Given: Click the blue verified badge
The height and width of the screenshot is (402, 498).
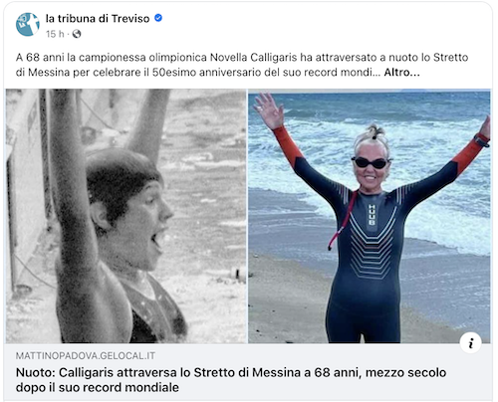Looking at the screenshot, I should click(x=158, y=18).
